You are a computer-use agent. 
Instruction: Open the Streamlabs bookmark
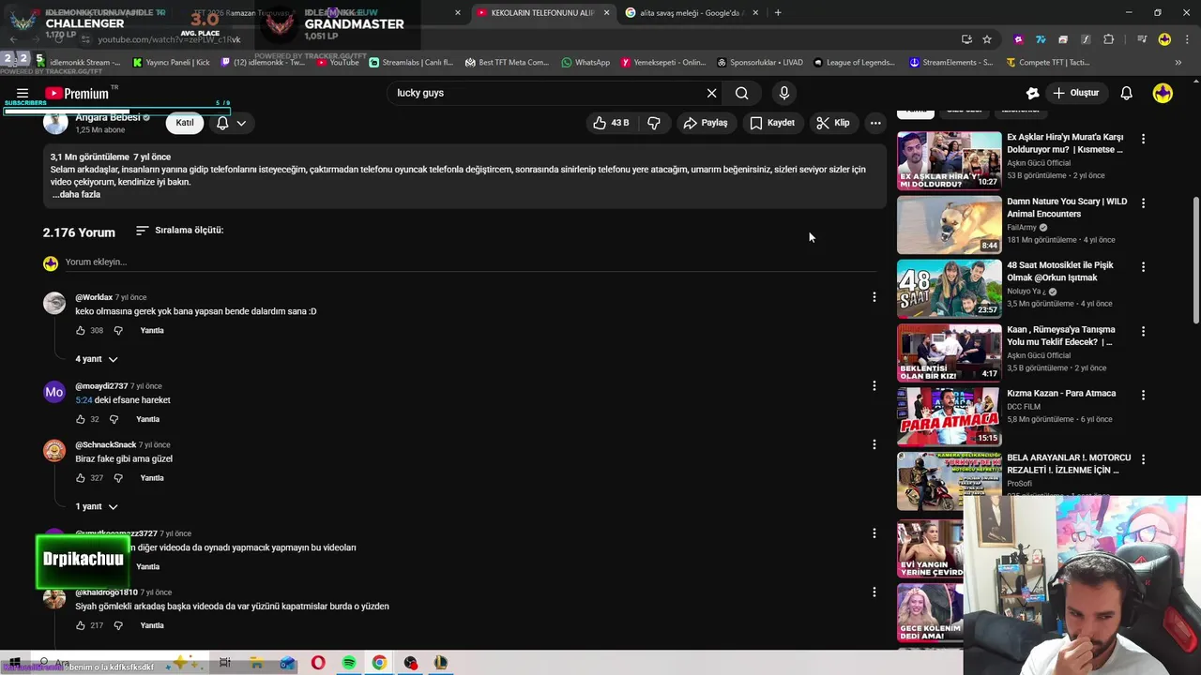[411, 63]
